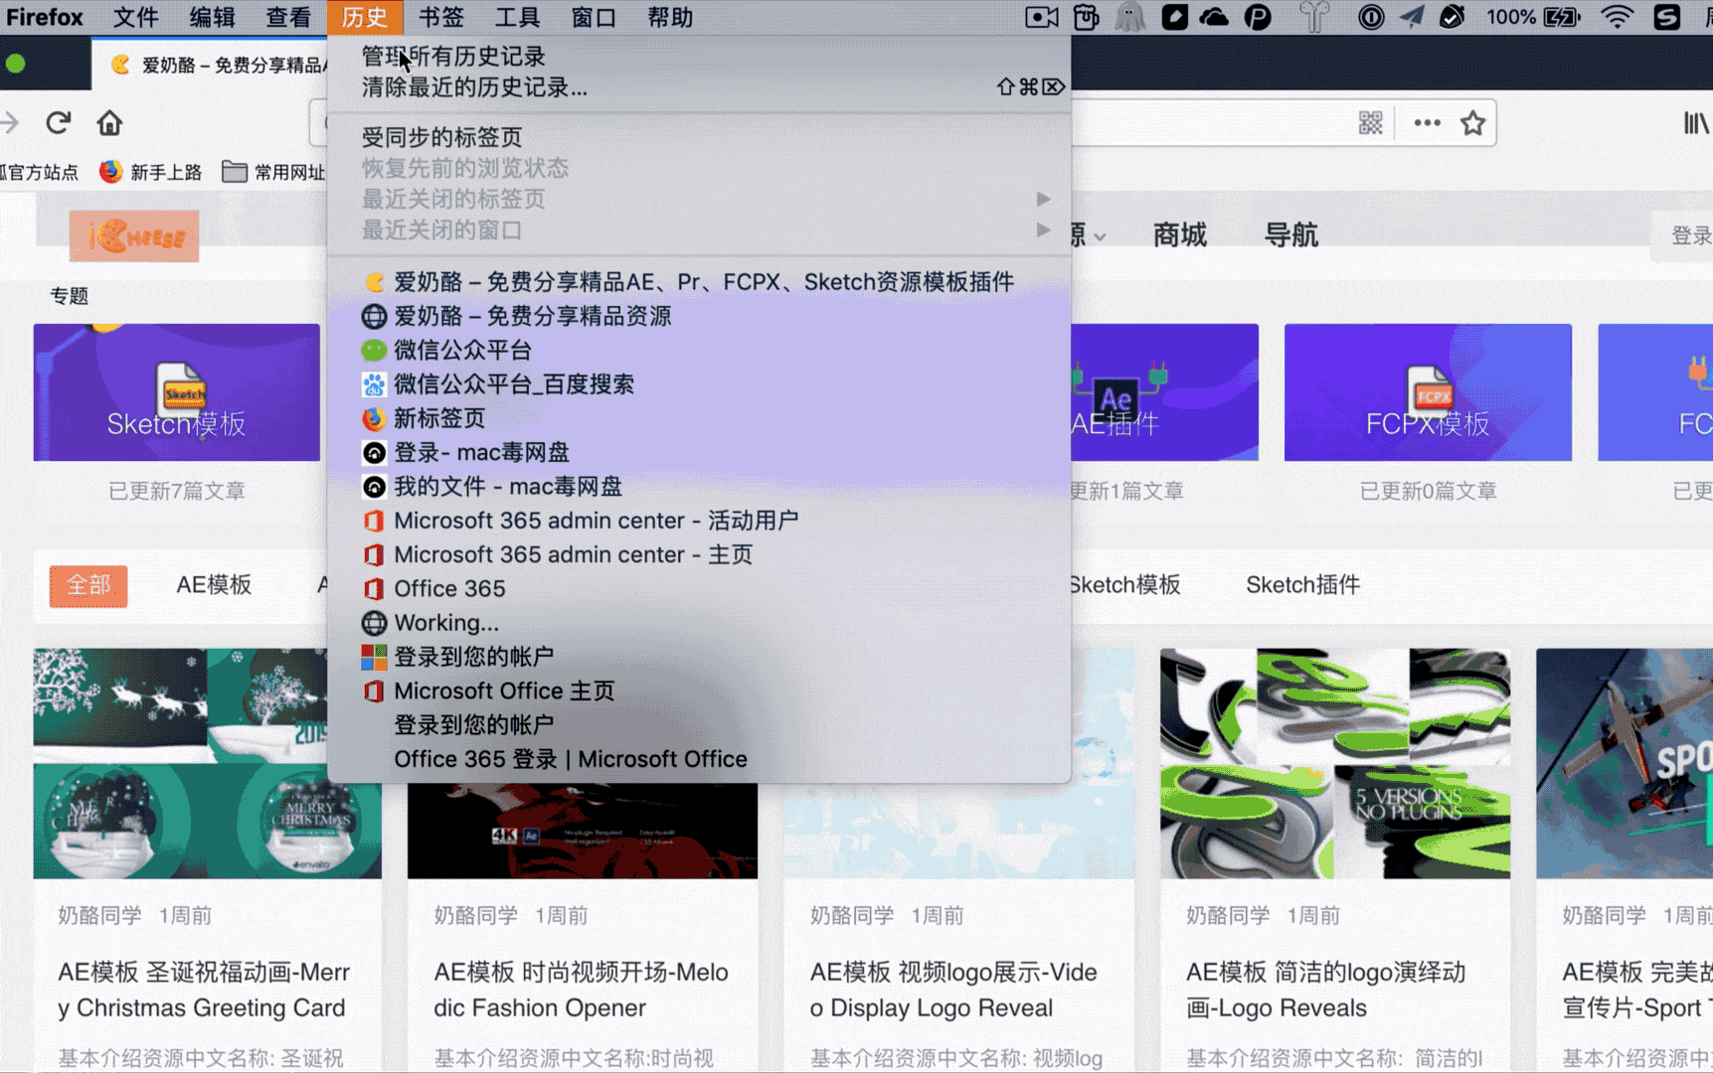This screenshot has width=1713, height=1073.
Task: Select the AE模板 category filter
Action: click(214, 585)
